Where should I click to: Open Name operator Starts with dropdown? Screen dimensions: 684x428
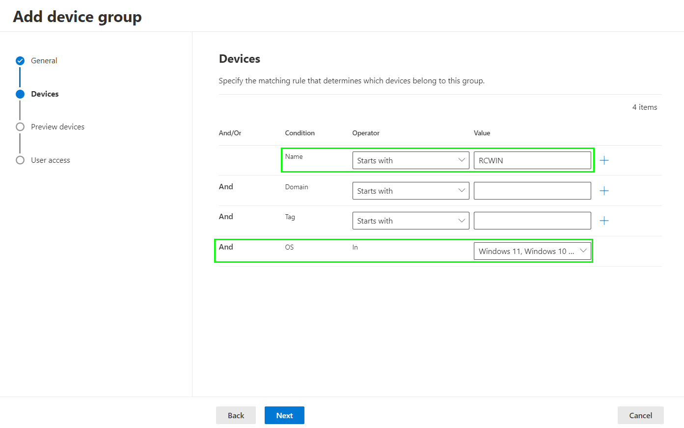410,160
